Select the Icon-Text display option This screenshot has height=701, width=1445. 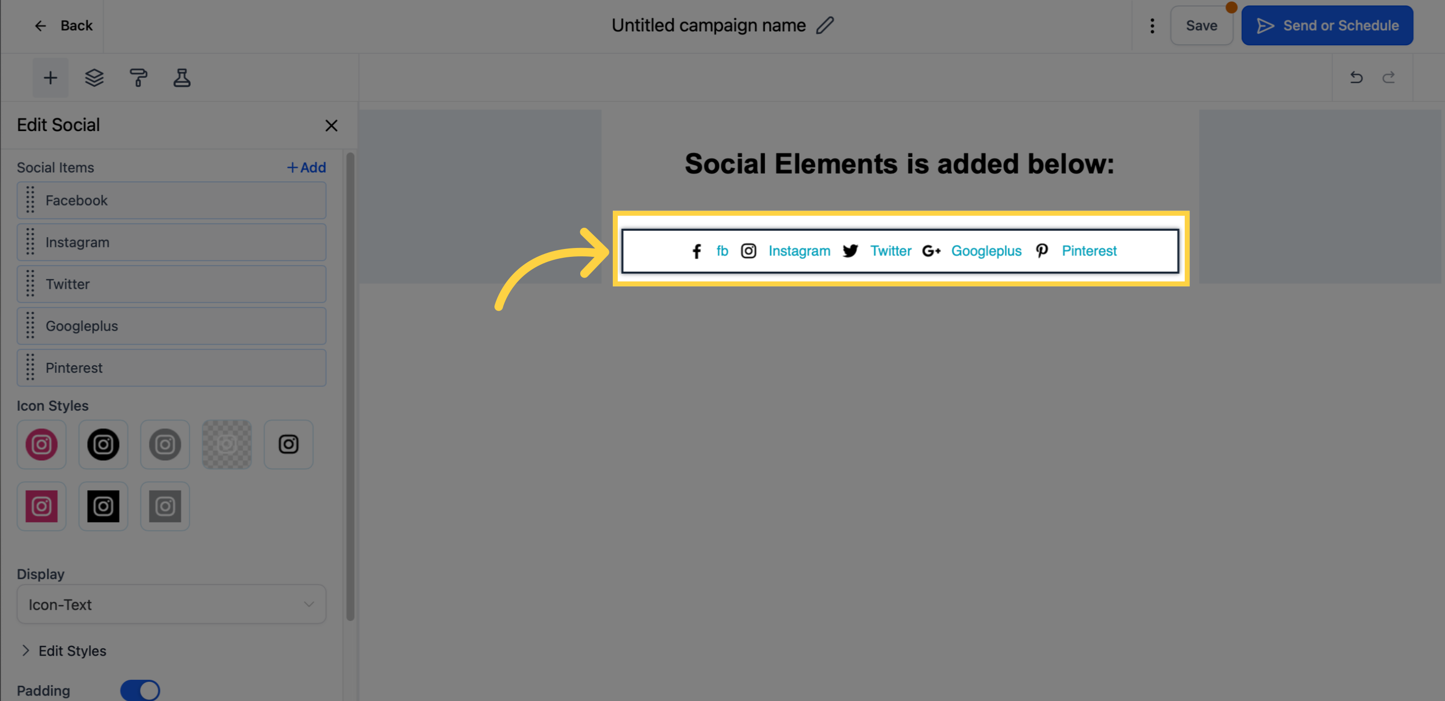(171, 605)
